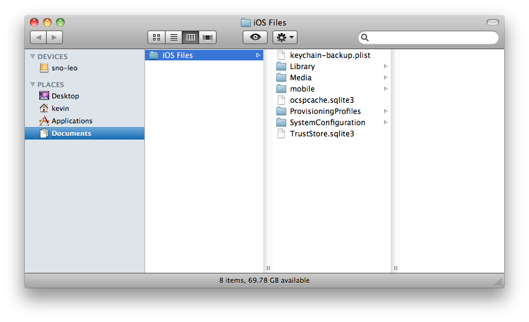Select the Library folder
The image size is (529, 322).
(x=331, y=66)
